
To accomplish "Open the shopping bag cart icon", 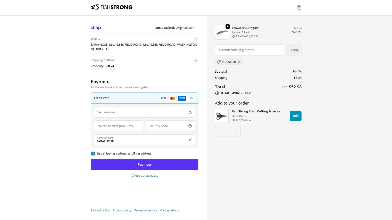I will pyautogui.click(x=299, y=7).
